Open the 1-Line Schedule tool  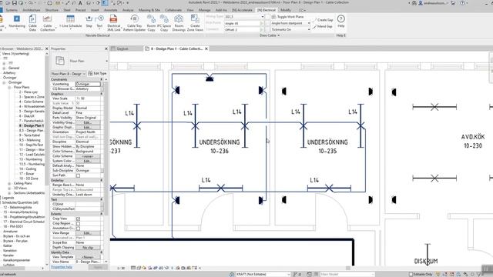70,22
